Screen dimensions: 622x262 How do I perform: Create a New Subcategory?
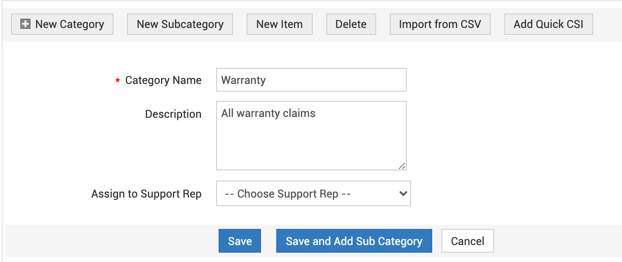(180, 24)
